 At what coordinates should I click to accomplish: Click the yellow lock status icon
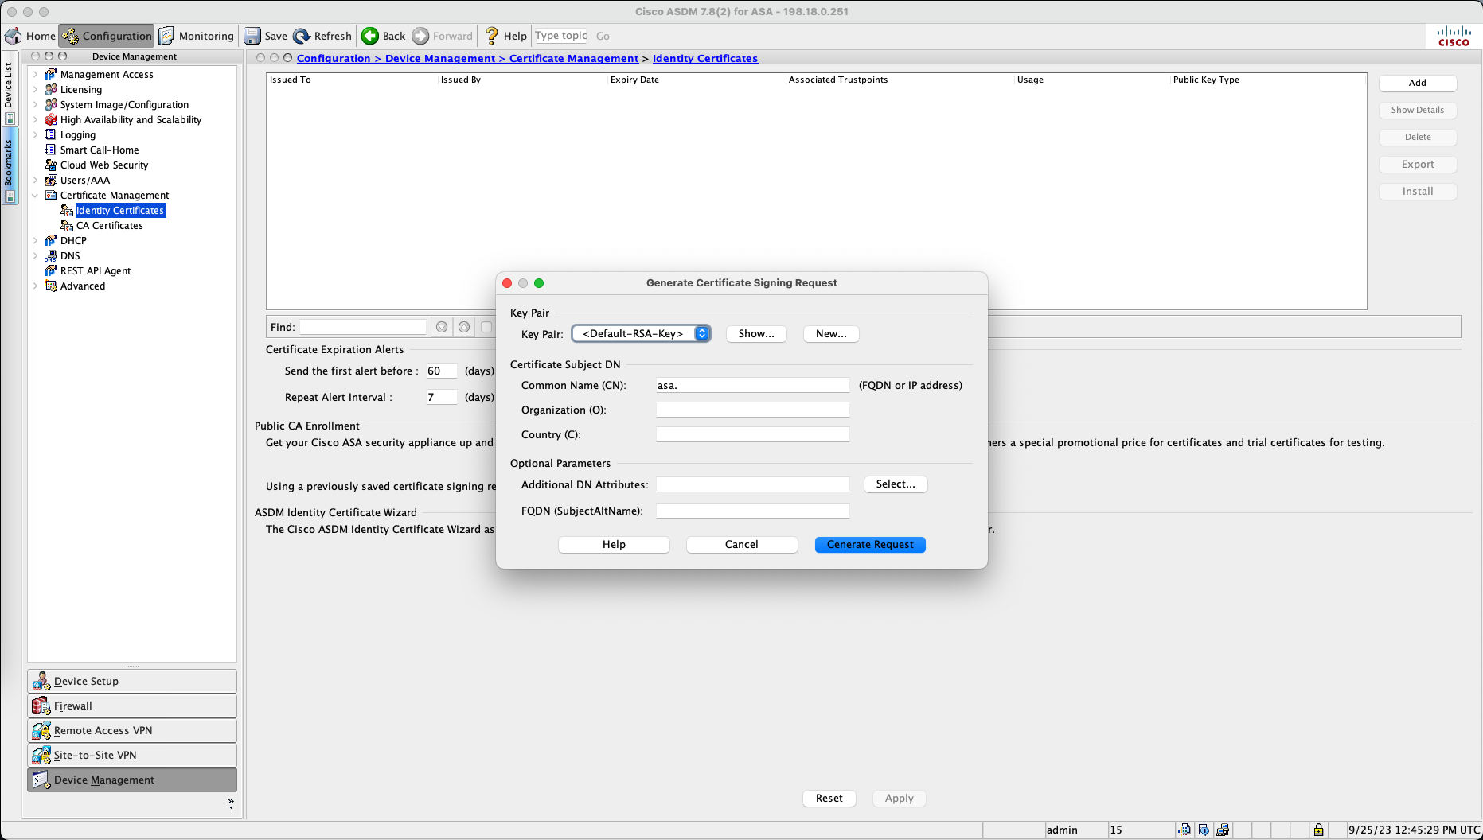1318,830
